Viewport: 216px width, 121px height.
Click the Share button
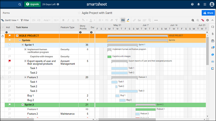point(208,13)
